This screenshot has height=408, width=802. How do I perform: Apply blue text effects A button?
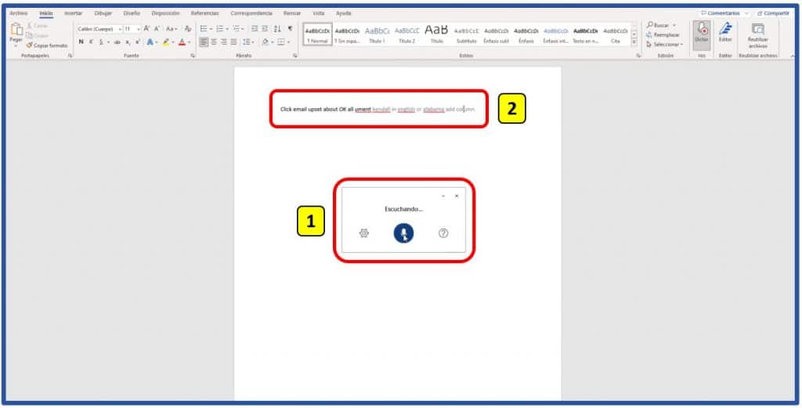[150, 42]
